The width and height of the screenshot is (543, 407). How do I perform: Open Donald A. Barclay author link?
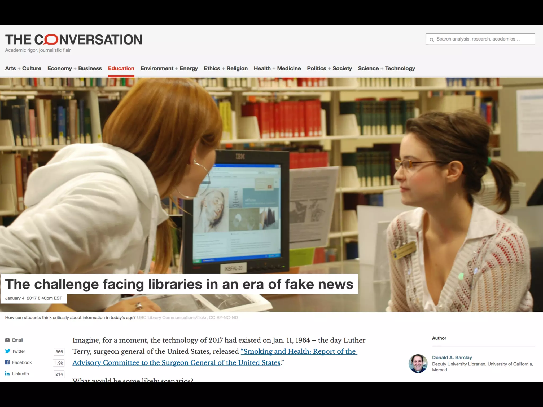(x=452, y=357)
